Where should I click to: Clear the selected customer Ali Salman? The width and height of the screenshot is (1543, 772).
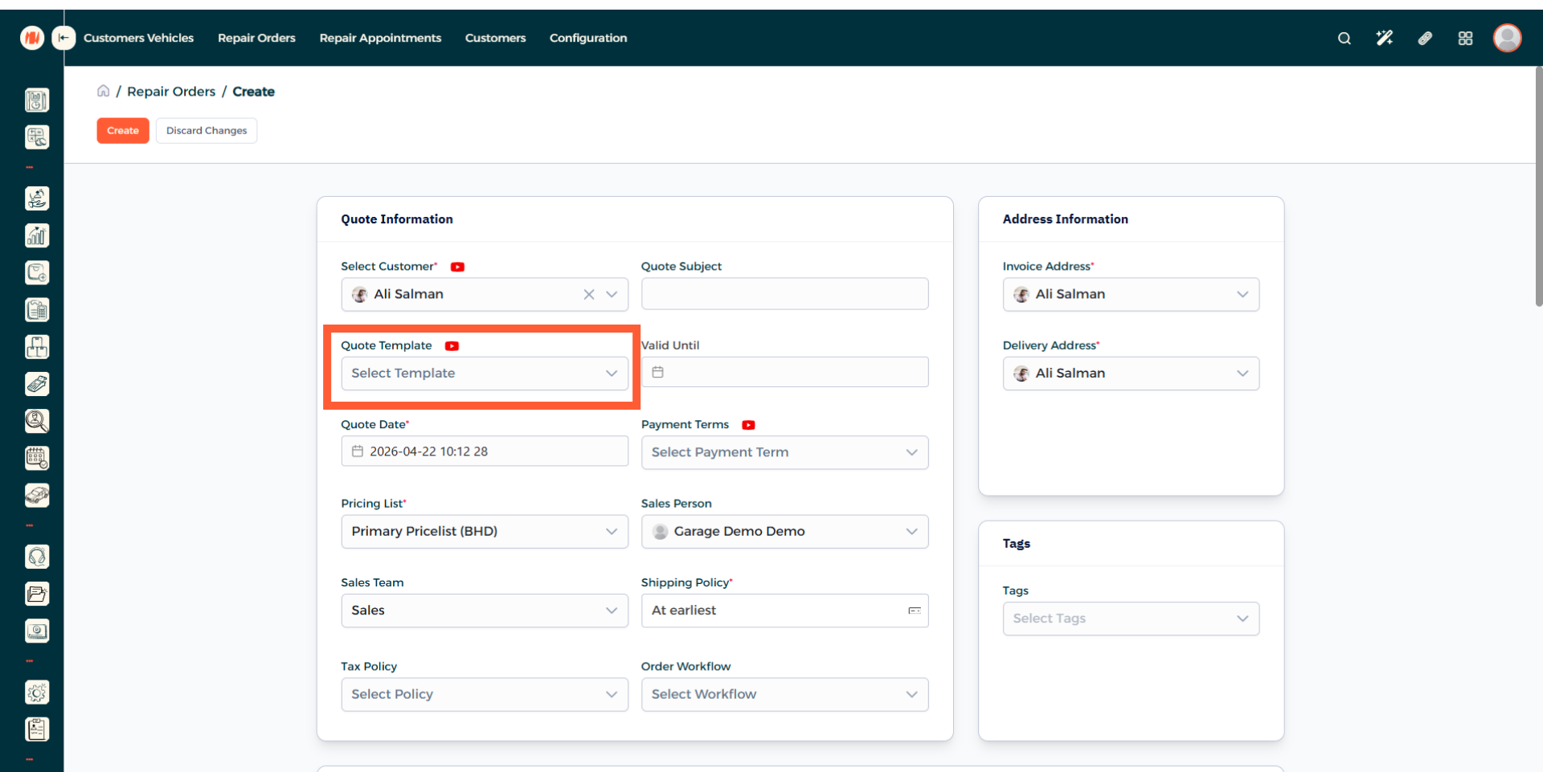tap(589, 294)
